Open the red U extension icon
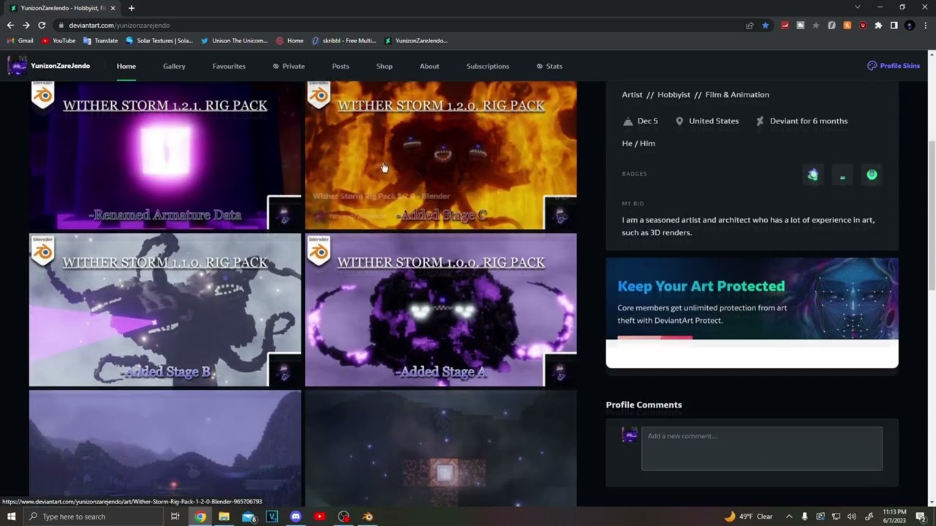 [863, 25]
